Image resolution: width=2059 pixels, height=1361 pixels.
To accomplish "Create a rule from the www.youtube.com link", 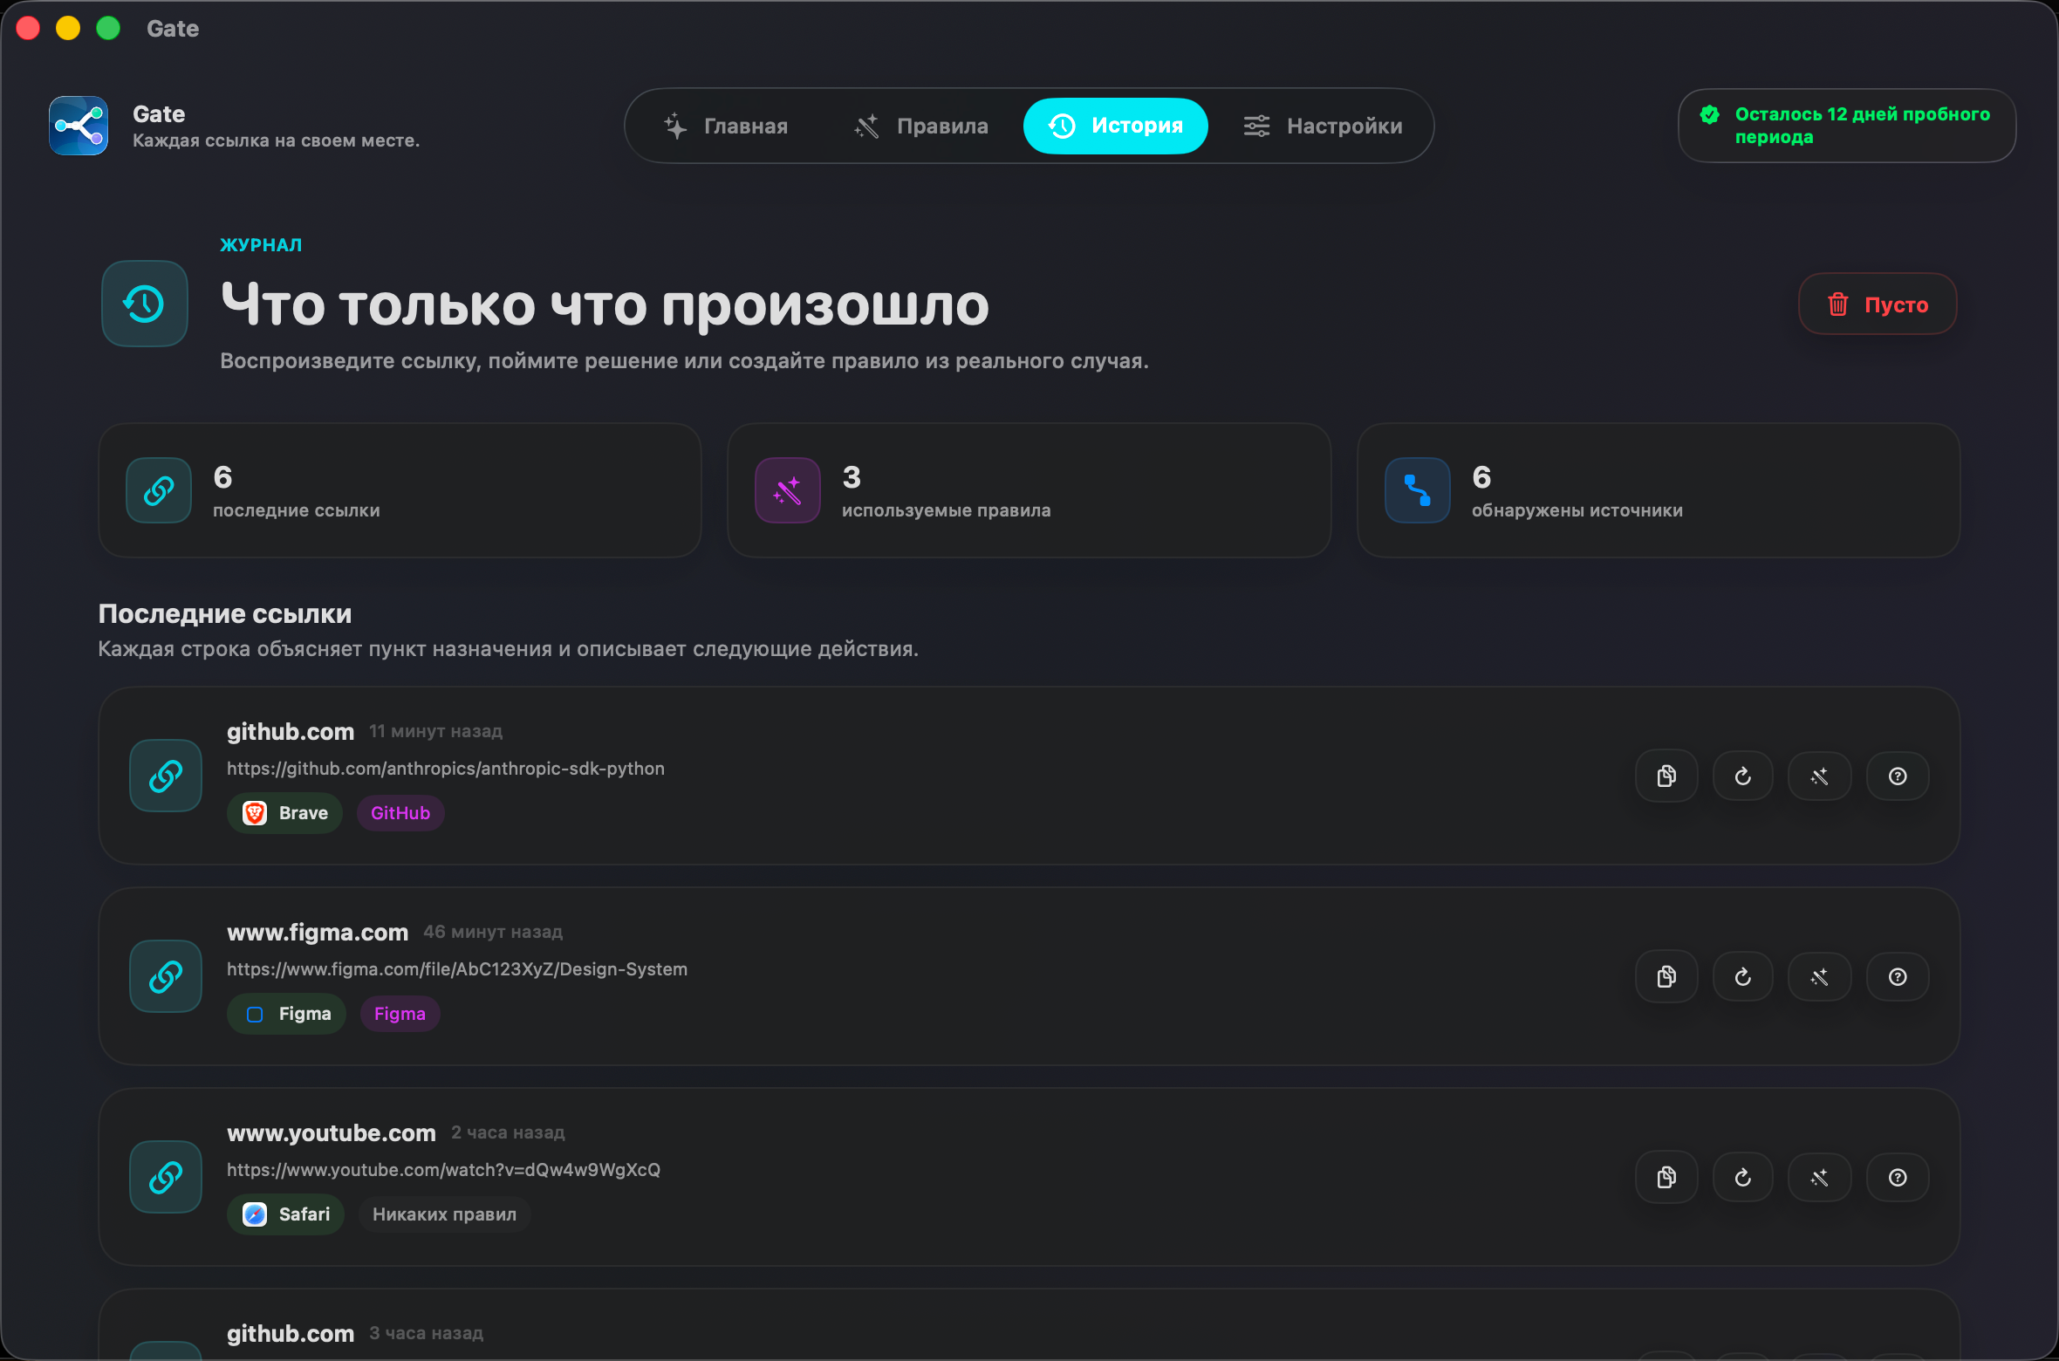I will (1820, 1177).
